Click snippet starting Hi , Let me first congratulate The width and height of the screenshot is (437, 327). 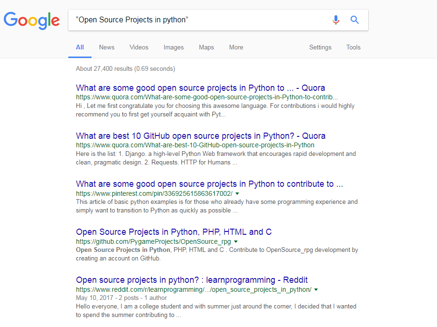[215, 110]
